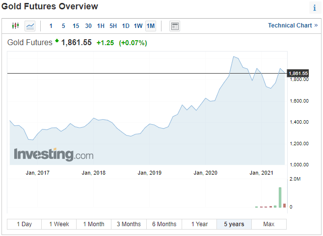Select the area line chart icon

(x=30, y=26)
